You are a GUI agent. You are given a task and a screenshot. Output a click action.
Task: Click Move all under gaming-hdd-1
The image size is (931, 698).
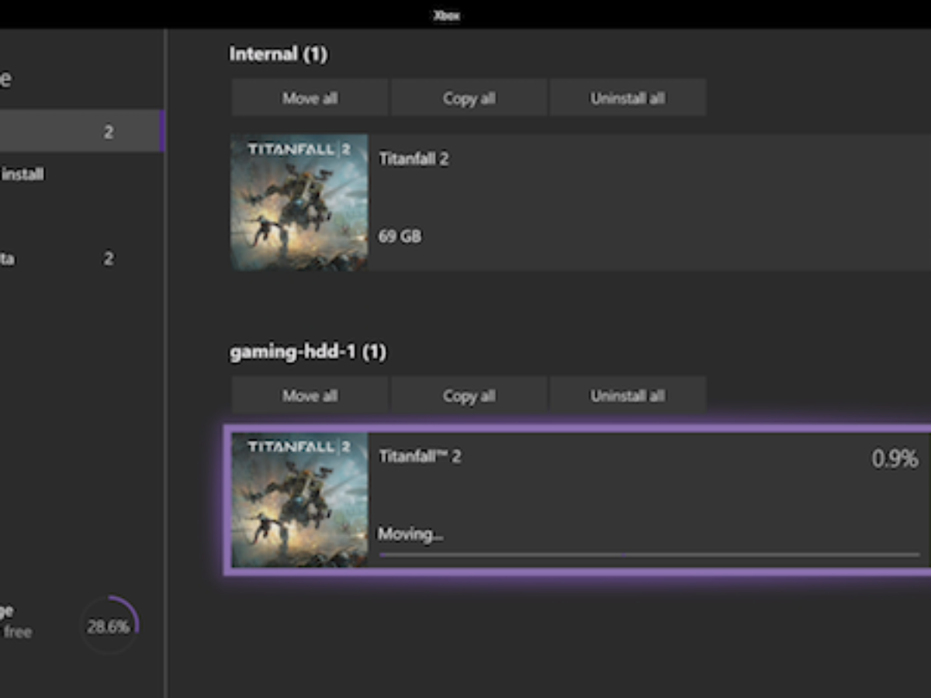point(310,396)
